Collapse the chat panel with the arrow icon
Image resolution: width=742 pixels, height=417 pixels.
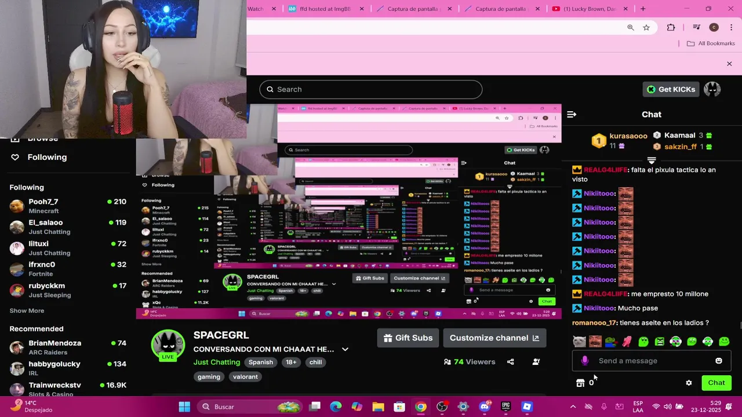(572, 115)
